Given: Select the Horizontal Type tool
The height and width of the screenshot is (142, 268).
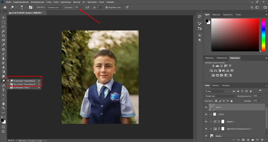Looking at the screenshot, I should [3, 90].
